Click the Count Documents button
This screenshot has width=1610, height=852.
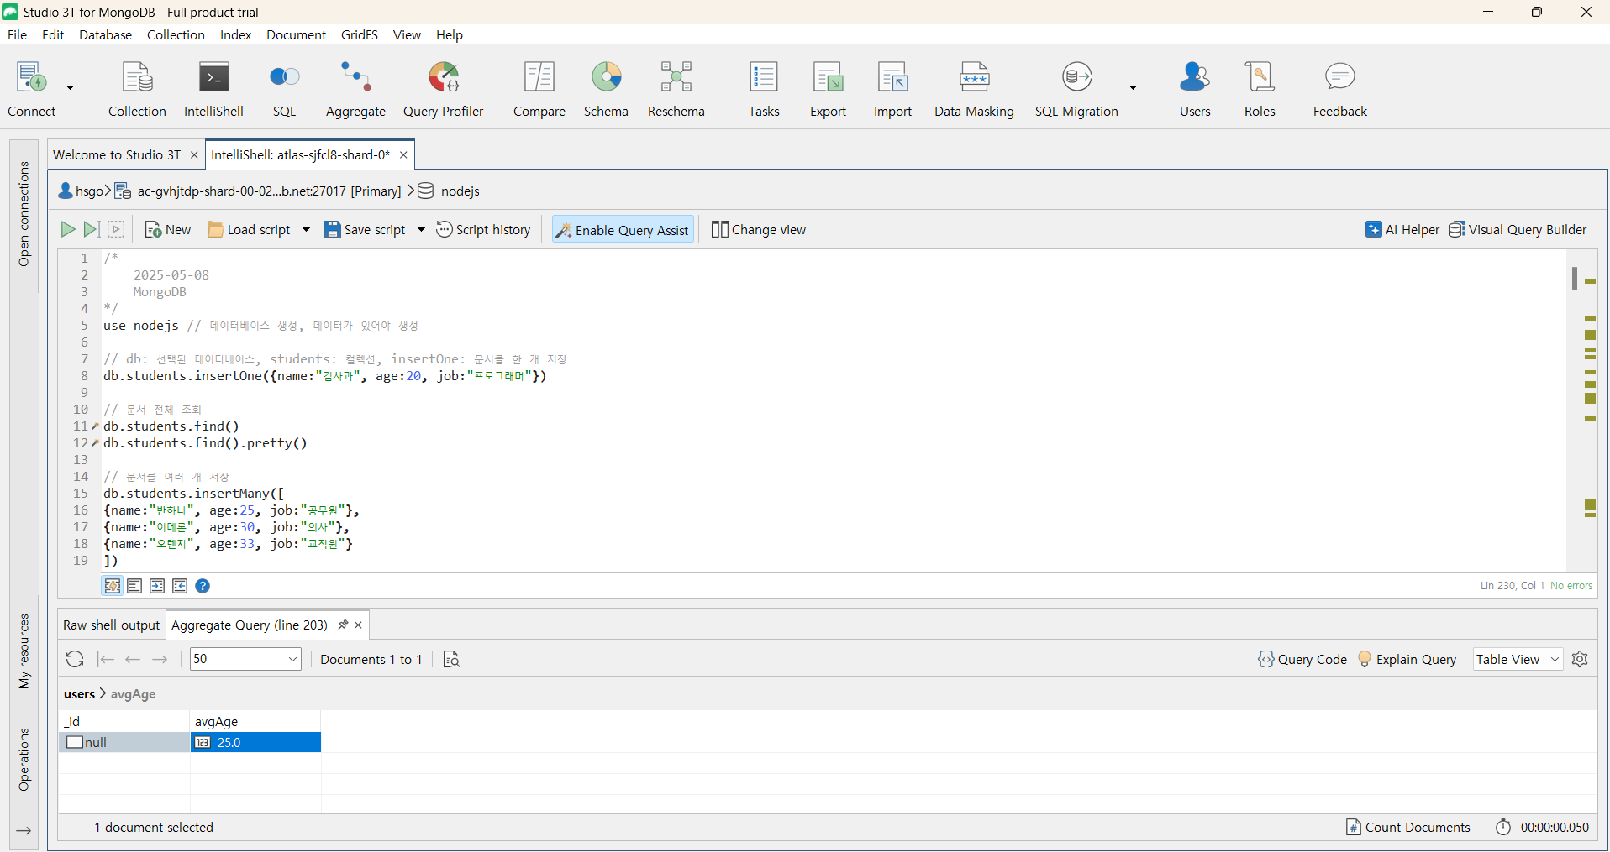(1408, 827)
